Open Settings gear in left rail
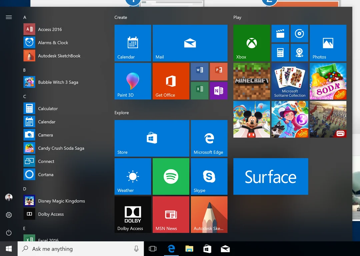Screen dimensions: 360x256 pos(9,215)
